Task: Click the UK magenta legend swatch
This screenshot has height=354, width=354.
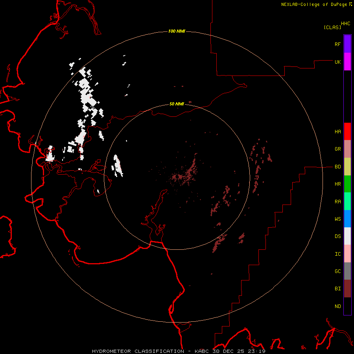Action: [x=347, y=62]
